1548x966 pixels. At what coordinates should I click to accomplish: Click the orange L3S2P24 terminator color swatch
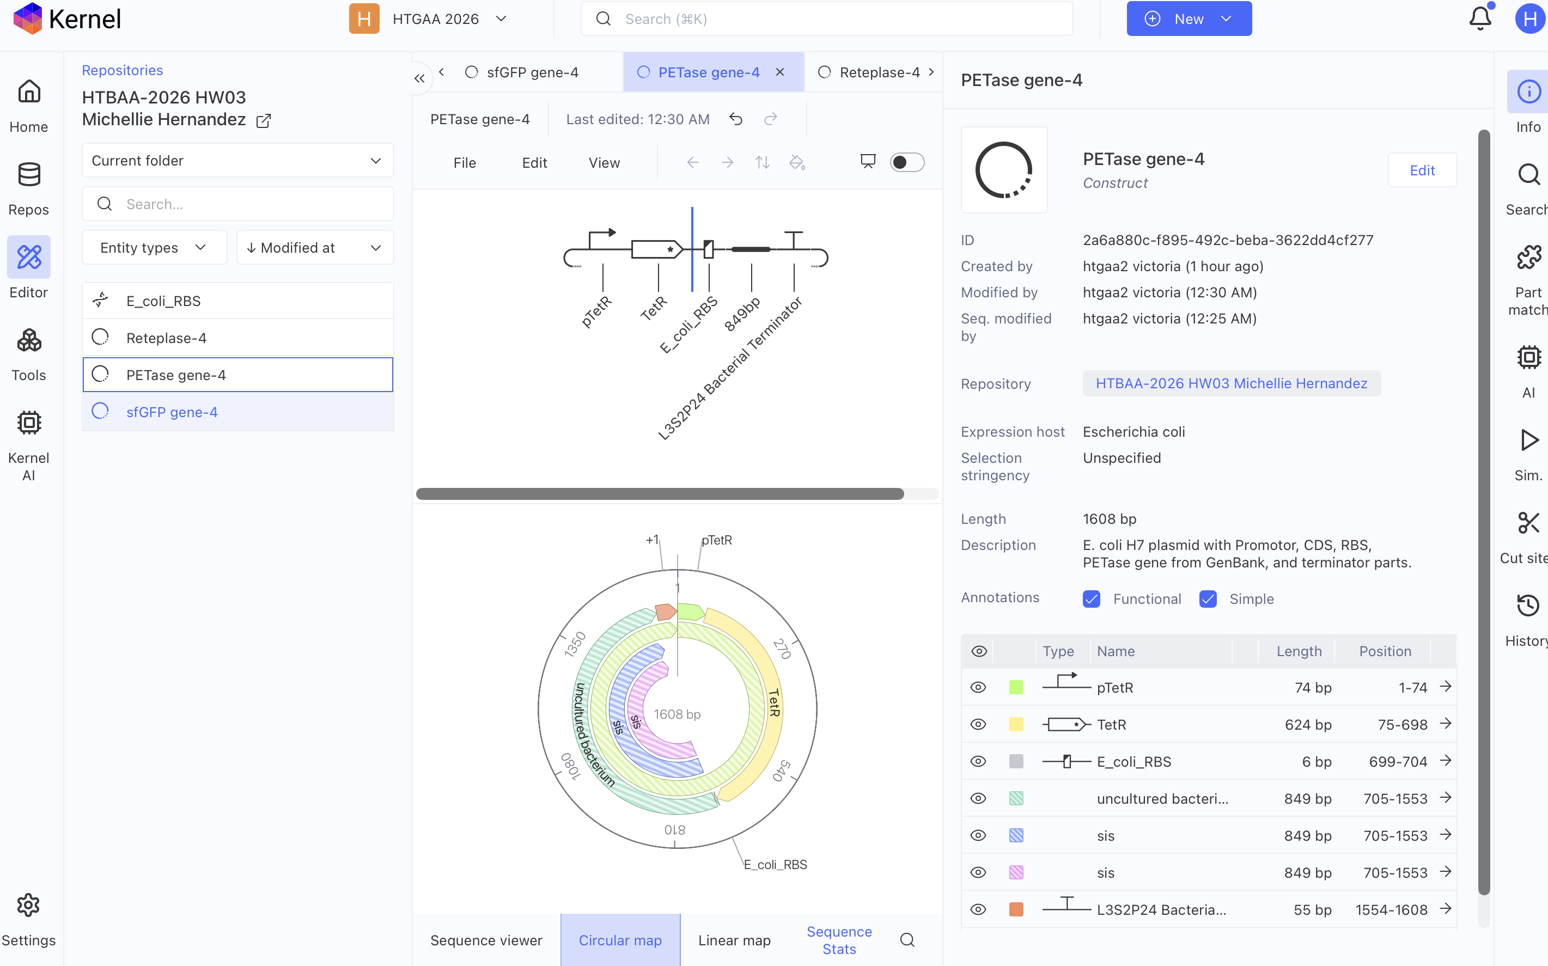(x=1016, y=909)
